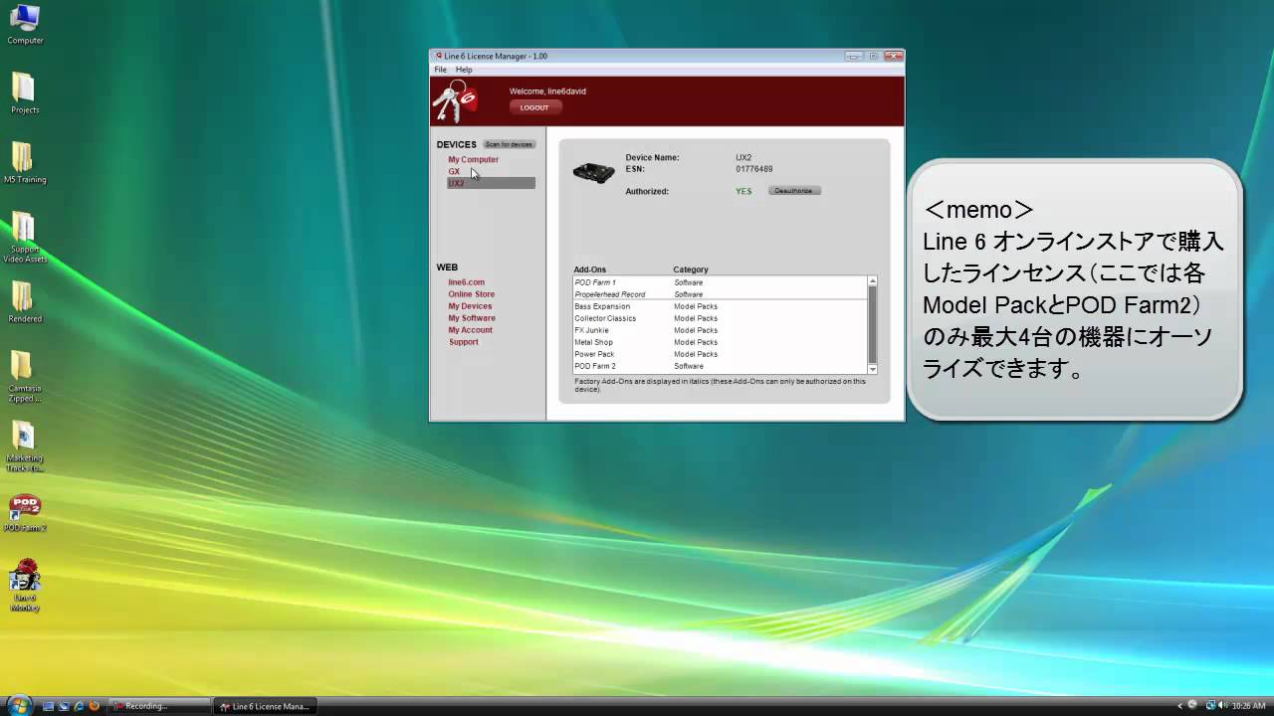
Task: Click the Category column header
Action: [691, 269]
